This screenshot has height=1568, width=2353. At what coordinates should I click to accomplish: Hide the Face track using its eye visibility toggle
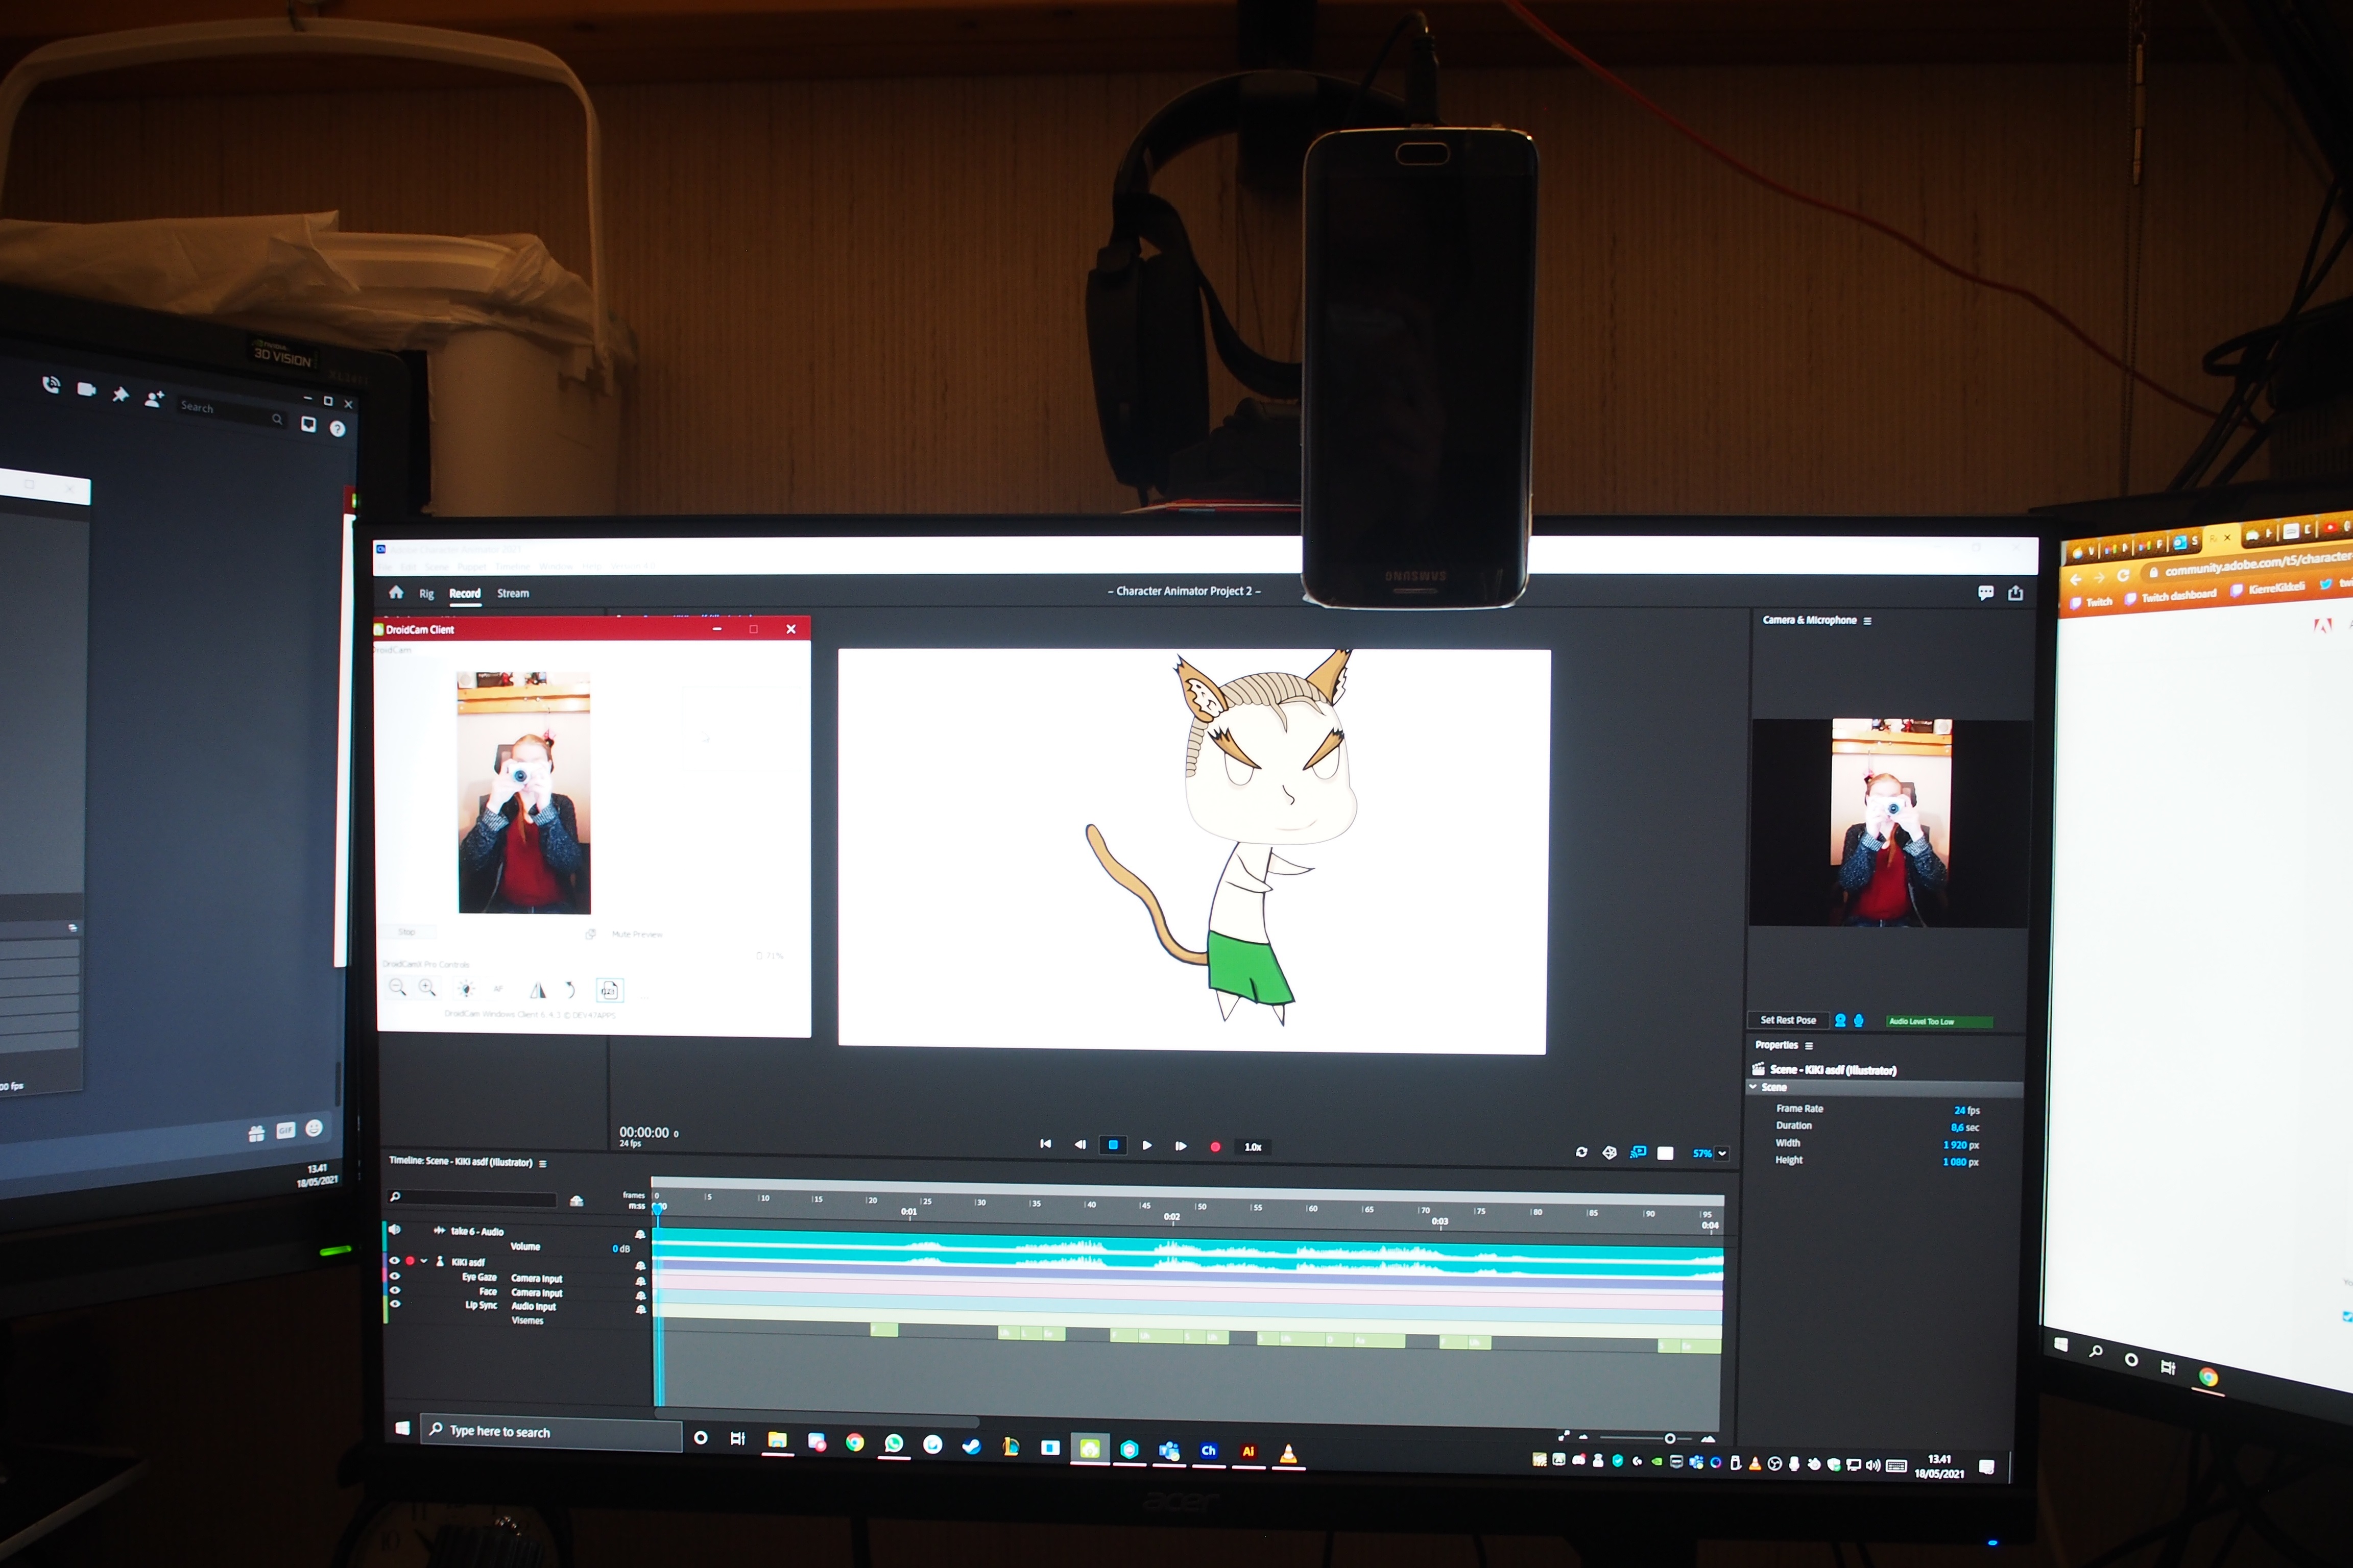(x=395, y=1292)
